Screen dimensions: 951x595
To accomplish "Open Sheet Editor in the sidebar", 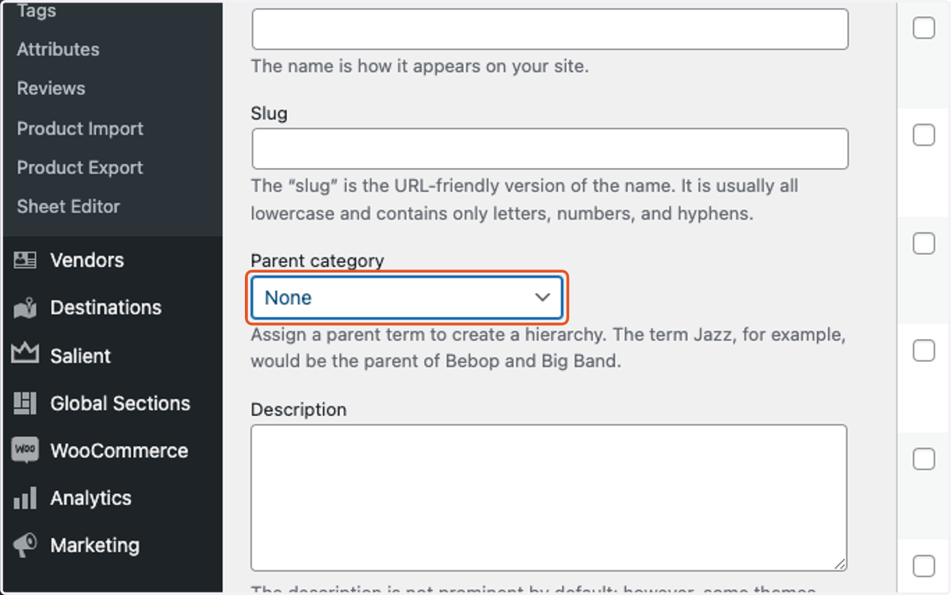I will [x=68, y=207].
